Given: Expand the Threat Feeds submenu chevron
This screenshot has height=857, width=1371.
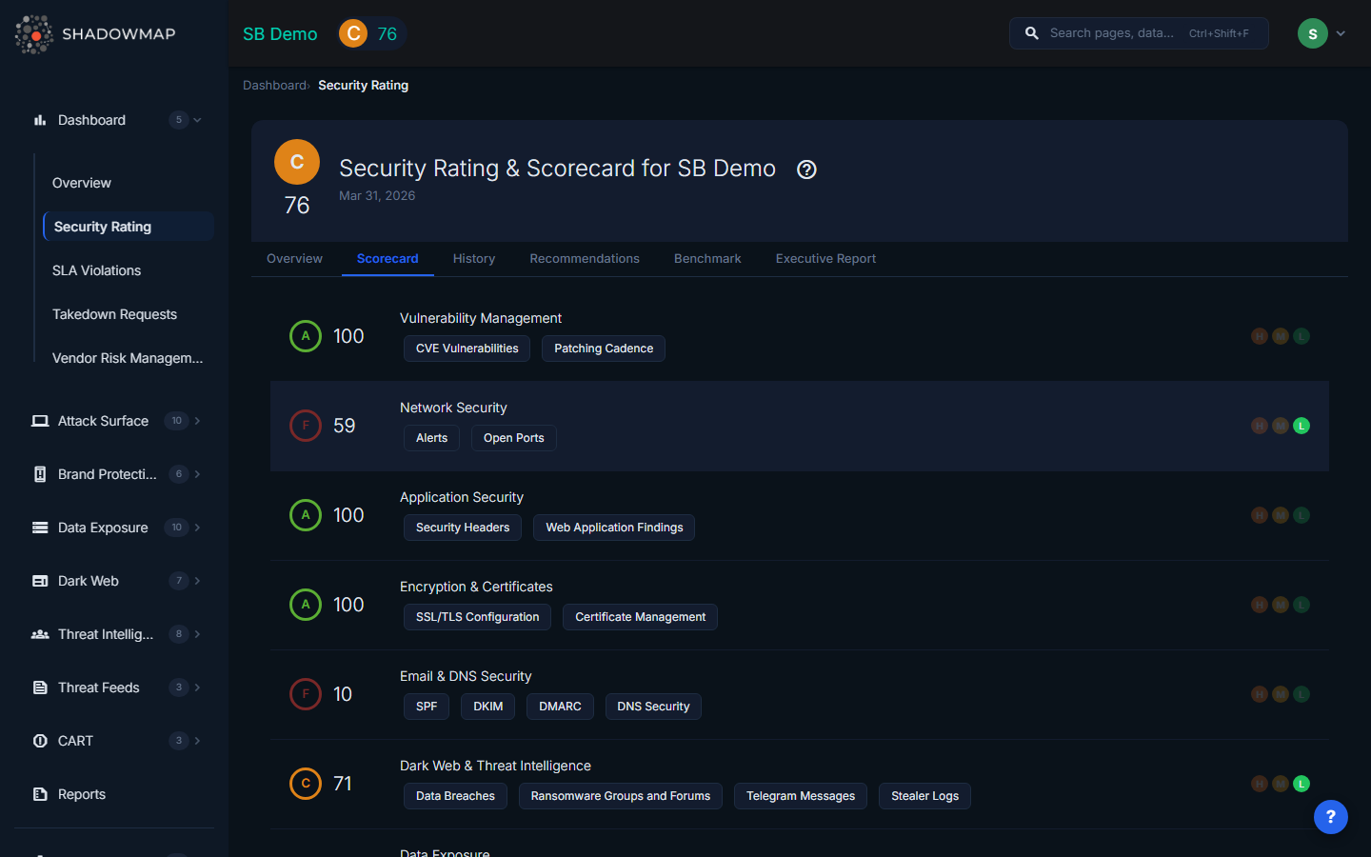Looking at the screenshot, I should pyautogui.click(x=198, y=688).
